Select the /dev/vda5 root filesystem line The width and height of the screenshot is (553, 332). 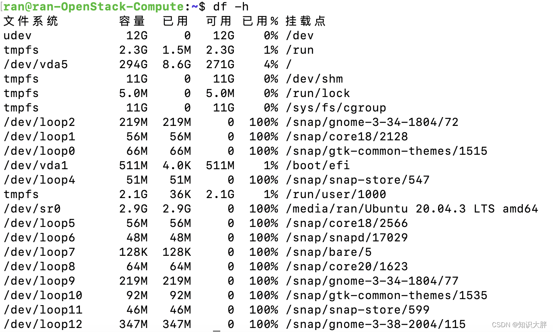click(35, 64)
